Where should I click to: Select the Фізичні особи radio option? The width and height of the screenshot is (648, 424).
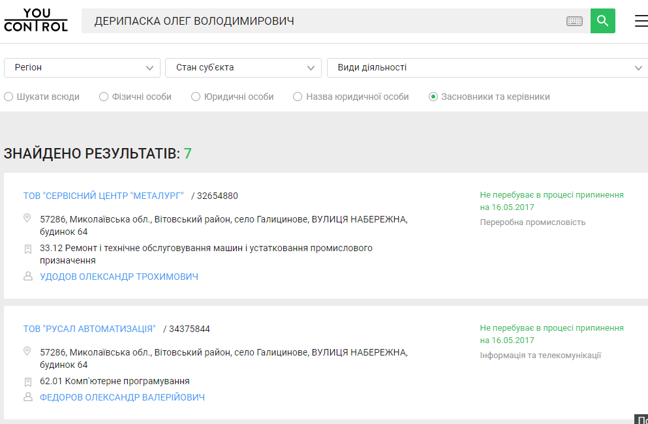pyautogui.click(x=104, y=97)
